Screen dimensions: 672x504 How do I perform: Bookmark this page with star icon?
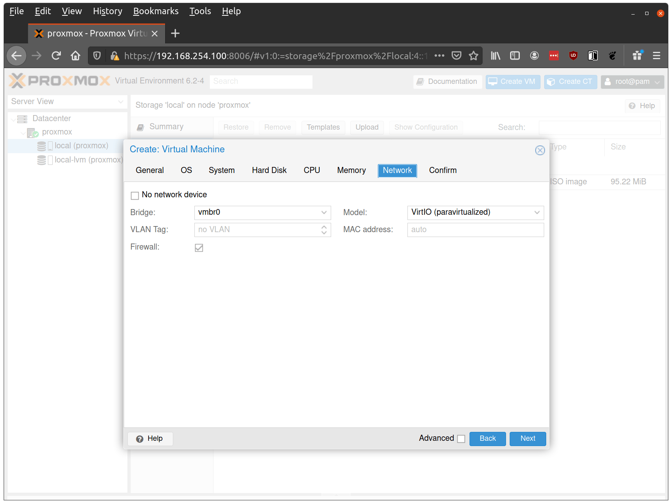[x=473, y=56]
